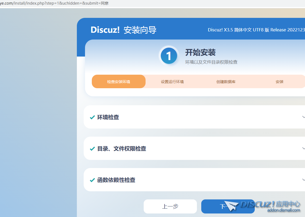Click the green checkmark beside 环境检查
305x217 pixels.
click(92, 117)
